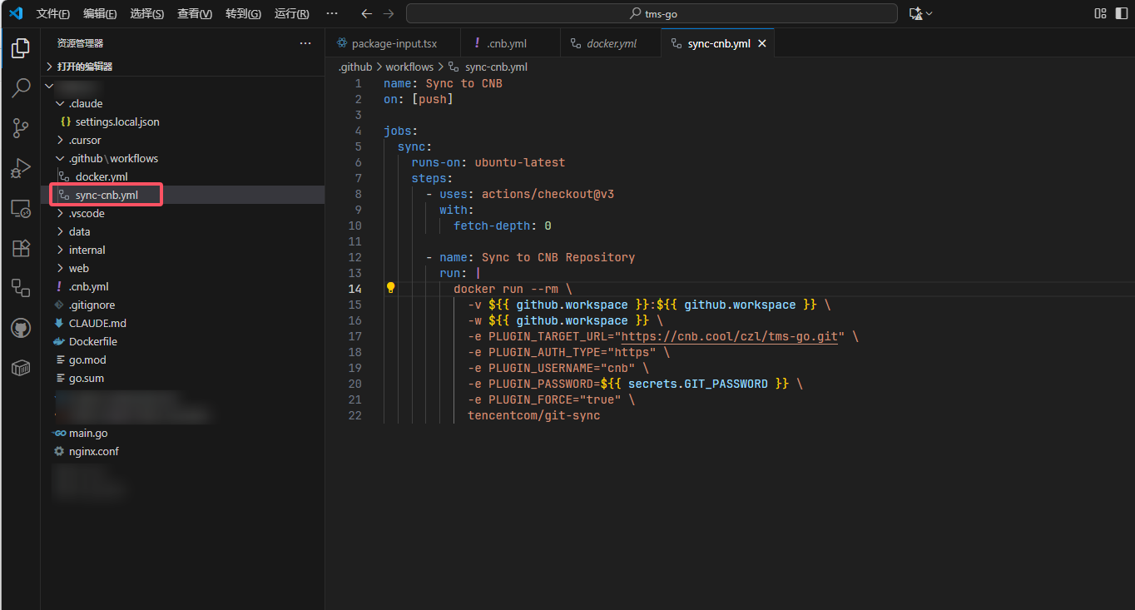The image size is (1135, 610).
Task: Open overflow menu ellipsis in menu bar
Action: pyautogui.click(x=332, y=13)
